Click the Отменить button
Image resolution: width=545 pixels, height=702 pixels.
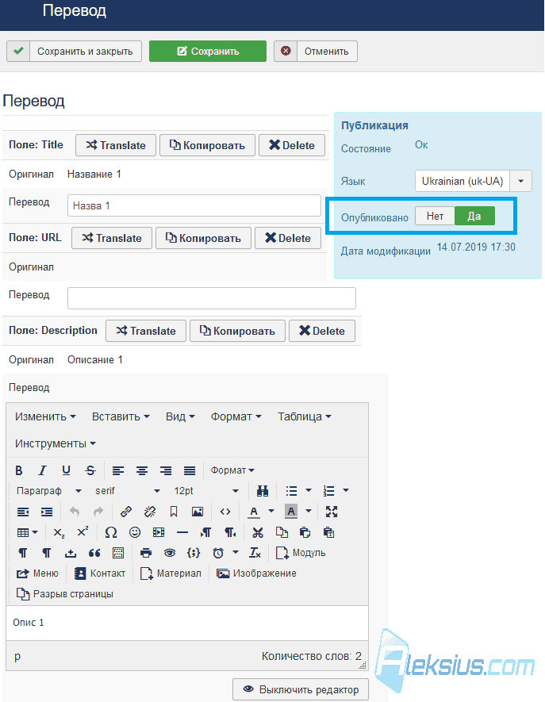pos(316,51)
